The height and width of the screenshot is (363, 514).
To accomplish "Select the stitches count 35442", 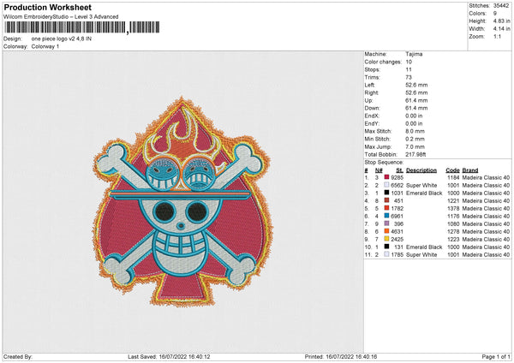I will [501, 6].
